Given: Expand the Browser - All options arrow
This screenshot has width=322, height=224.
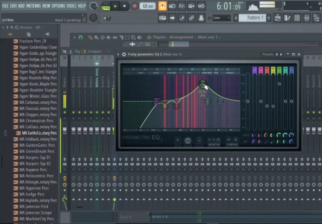Looking at the screenshot, I should point(3,27).
